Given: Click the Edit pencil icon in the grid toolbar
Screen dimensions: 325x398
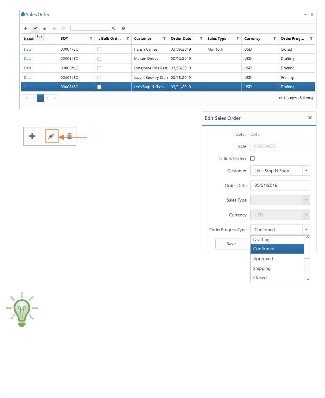Looking at the screenshot, I should 35,28.
